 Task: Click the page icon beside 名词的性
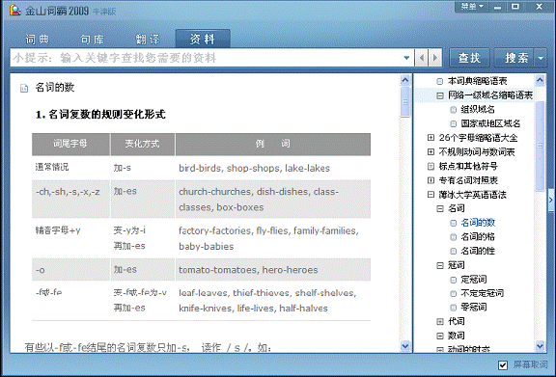pyautogui.click(x=453, y=252)
